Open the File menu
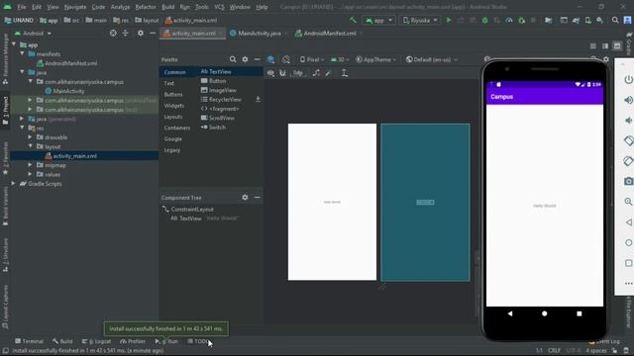The height and width of the screenshot is (356, 634). pos(22,7)
